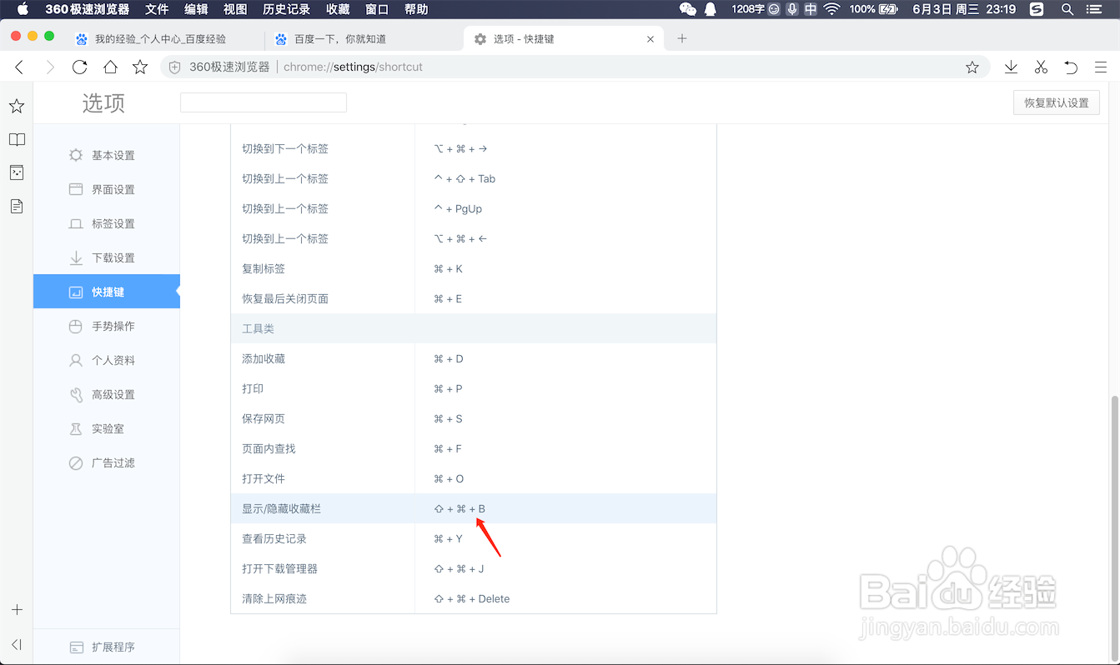Open site info next to the address bar

tap(174, 67)
